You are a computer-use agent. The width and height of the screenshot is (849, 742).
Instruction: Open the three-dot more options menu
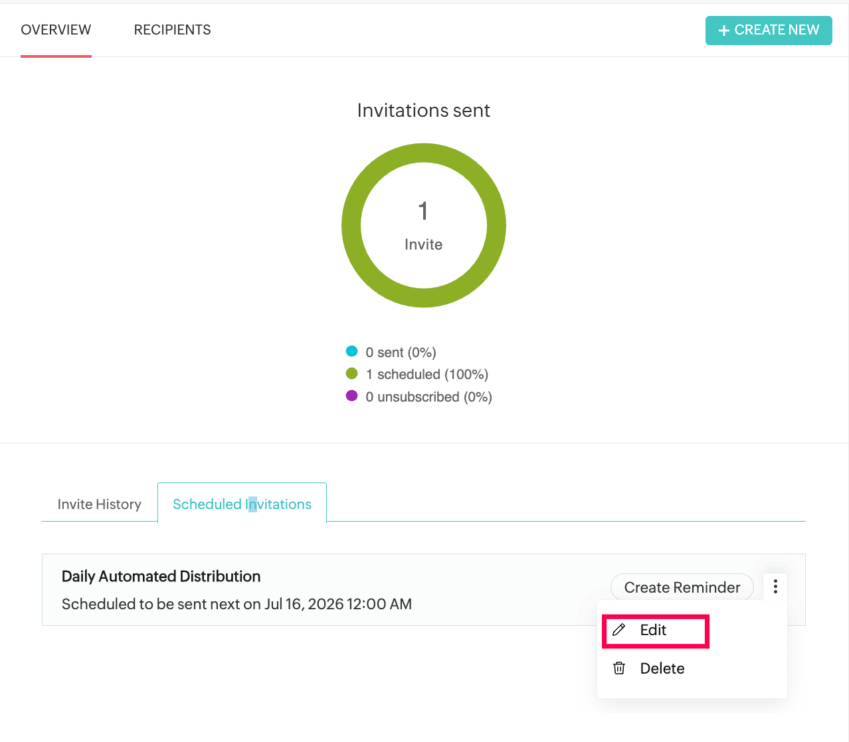[775, 586]
